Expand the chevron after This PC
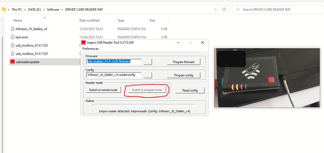 pos(25,9)
